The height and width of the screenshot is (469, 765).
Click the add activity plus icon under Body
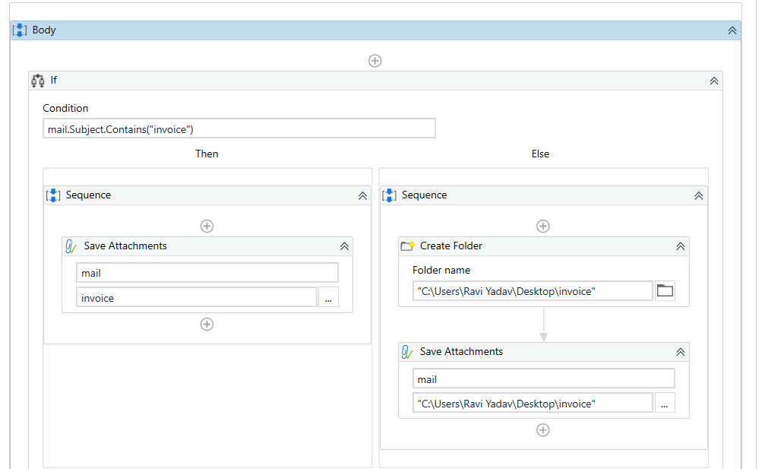pos(375,61)
